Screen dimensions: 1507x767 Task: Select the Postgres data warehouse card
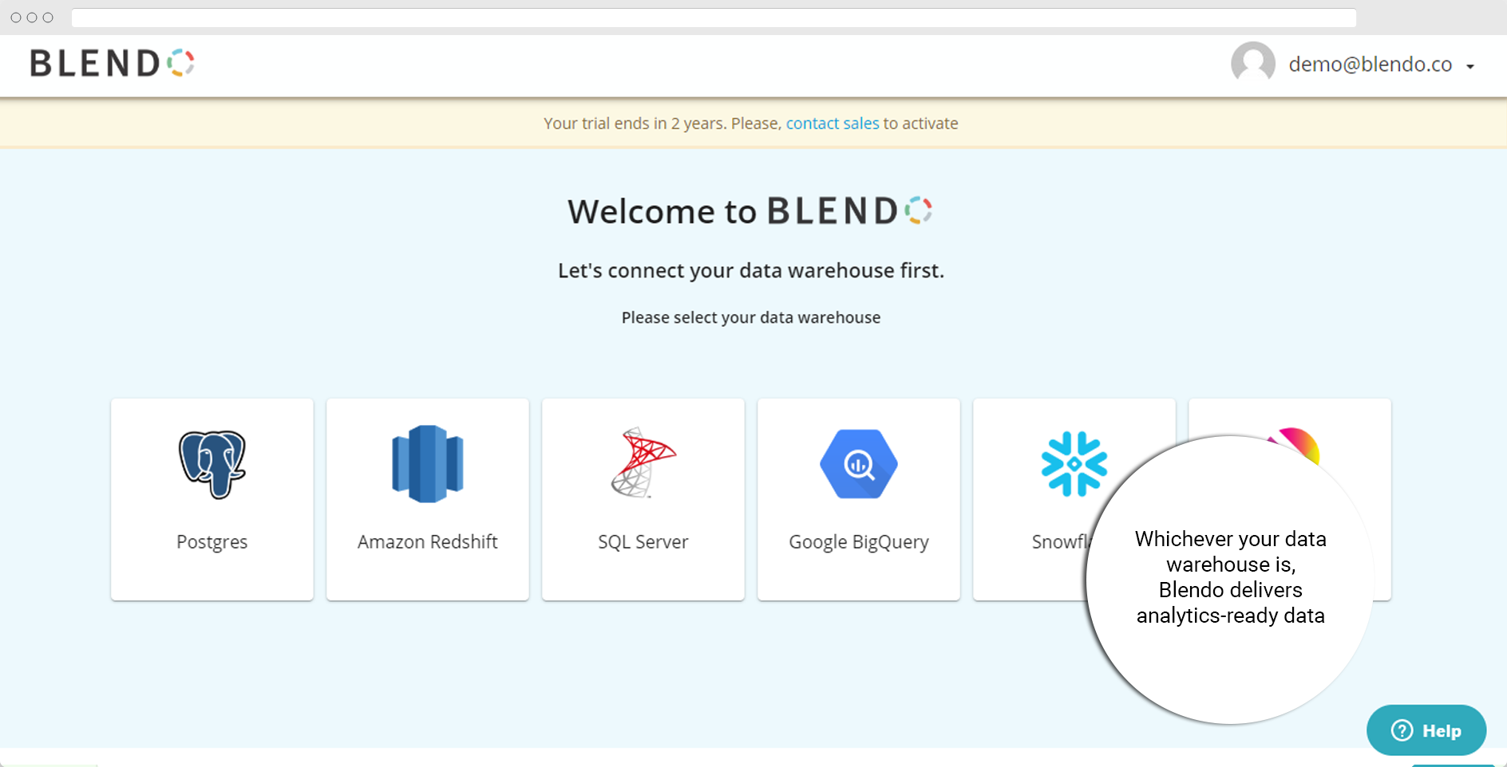pyautogui.click(x=212, y=498)
